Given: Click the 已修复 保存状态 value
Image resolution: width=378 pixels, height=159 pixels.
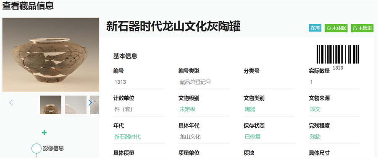Looking at the screenshot, I should point(253,137).
